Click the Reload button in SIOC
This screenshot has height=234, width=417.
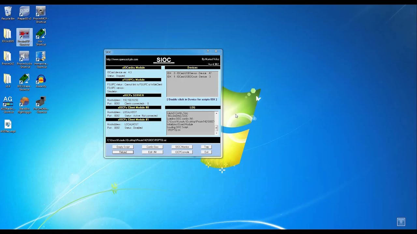click(123, 152)
